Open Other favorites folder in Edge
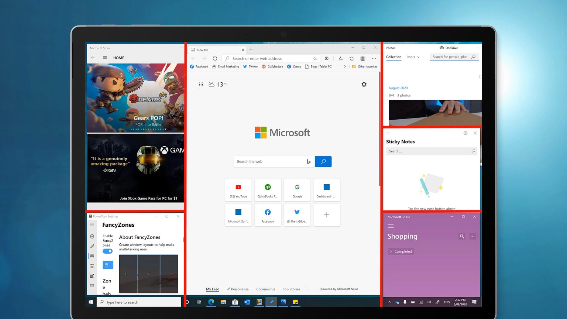 pos(365,66)
